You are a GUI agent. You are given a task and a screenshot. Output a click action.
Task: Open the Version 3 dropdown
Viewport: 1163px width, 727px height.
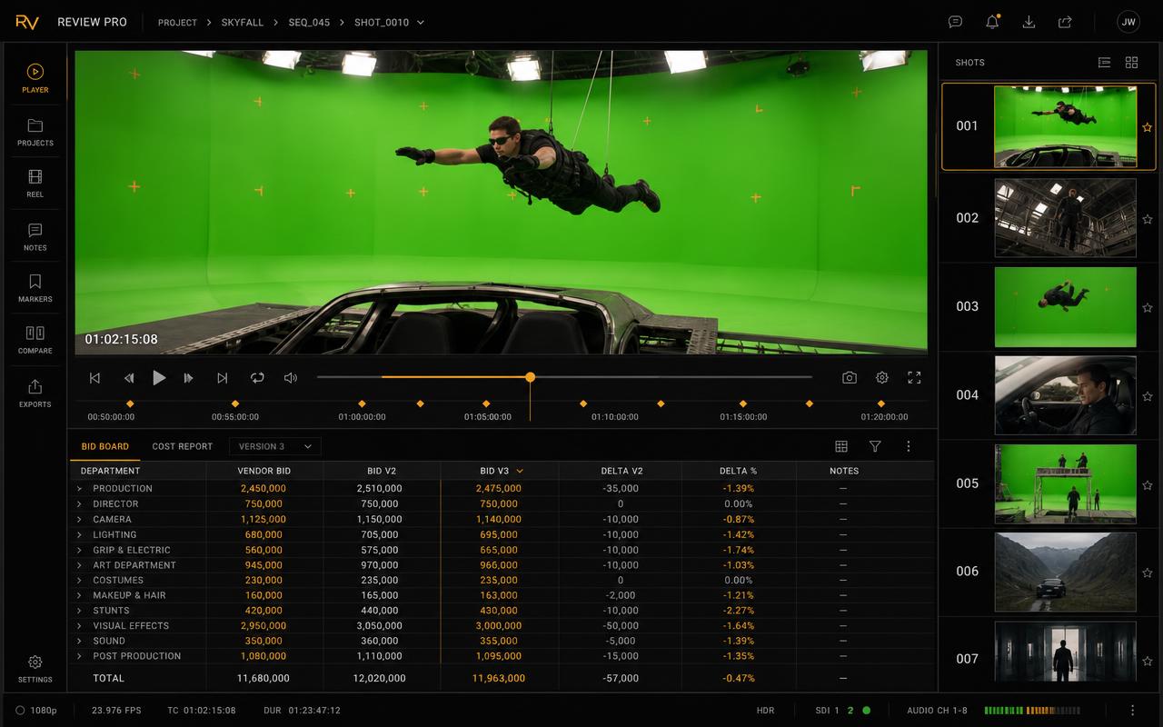[x=275, y=446]
